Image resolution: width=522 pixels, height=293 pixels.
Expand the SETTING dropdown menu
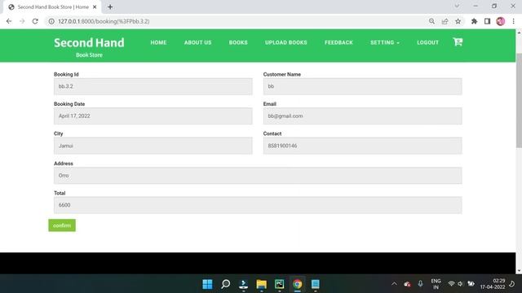coord(385,42)
